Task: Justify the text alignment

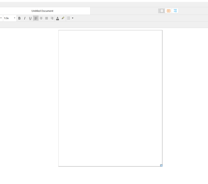Action: 46,18
